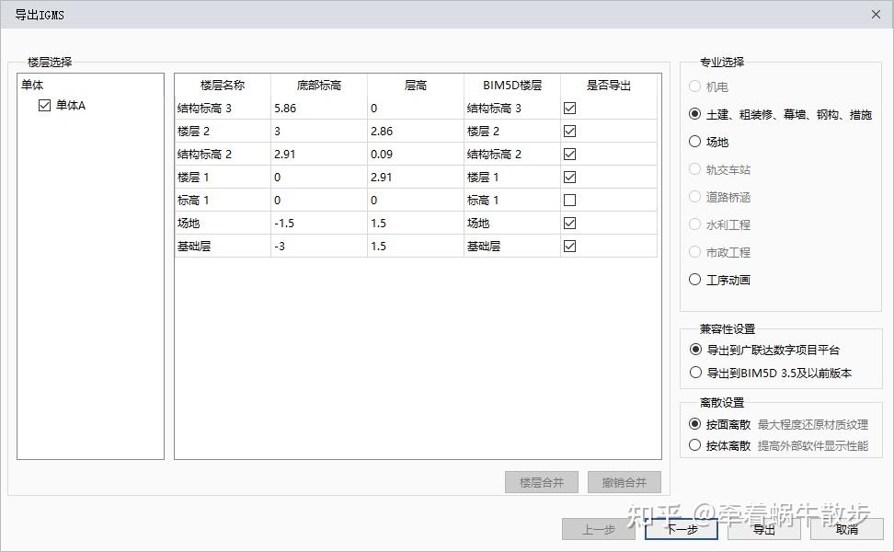Select 土建、粗装修、幕墙、钢构、措施 specialty
The height and width of the screenshot is (552, 894).
tap(694, 115)
